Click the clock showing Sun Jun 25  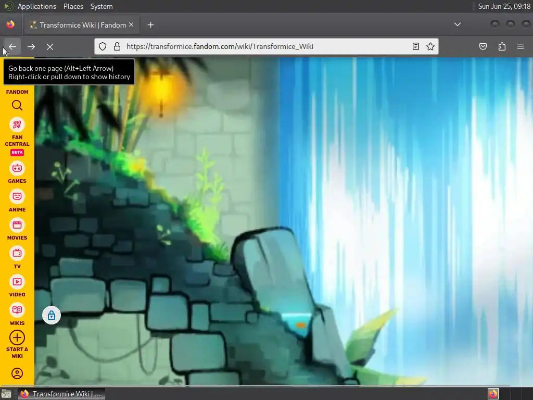tap(504, 6)
